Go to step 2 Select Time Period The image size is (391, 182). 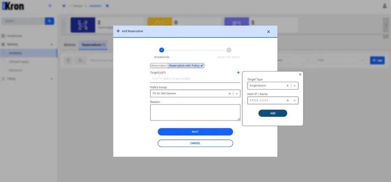click(229, 50)
